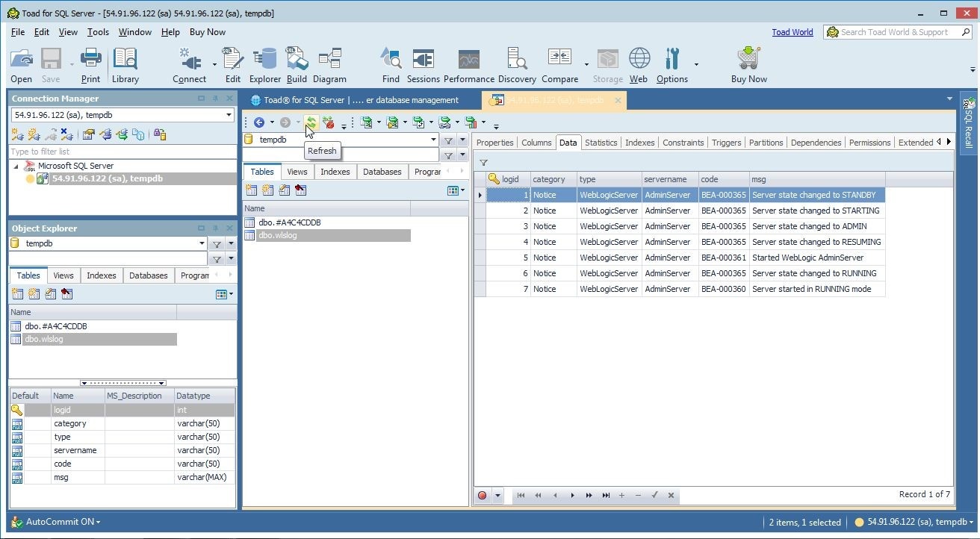Click the new connection icon in Connection Manager
The height and width of the screenshot is (539, 980).
coord(17,134)
